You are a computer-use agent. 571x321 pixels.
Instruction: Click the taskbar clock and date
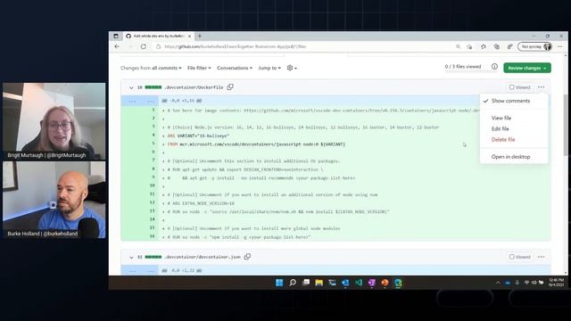point(556,283)
